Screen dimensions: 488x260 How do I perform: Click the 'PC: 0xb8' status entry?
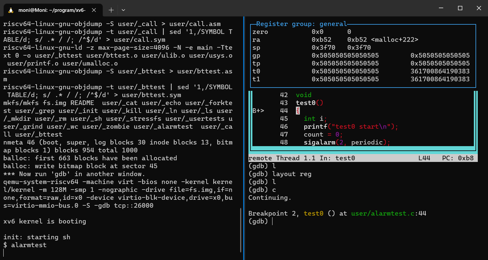[x=458, y=158]
